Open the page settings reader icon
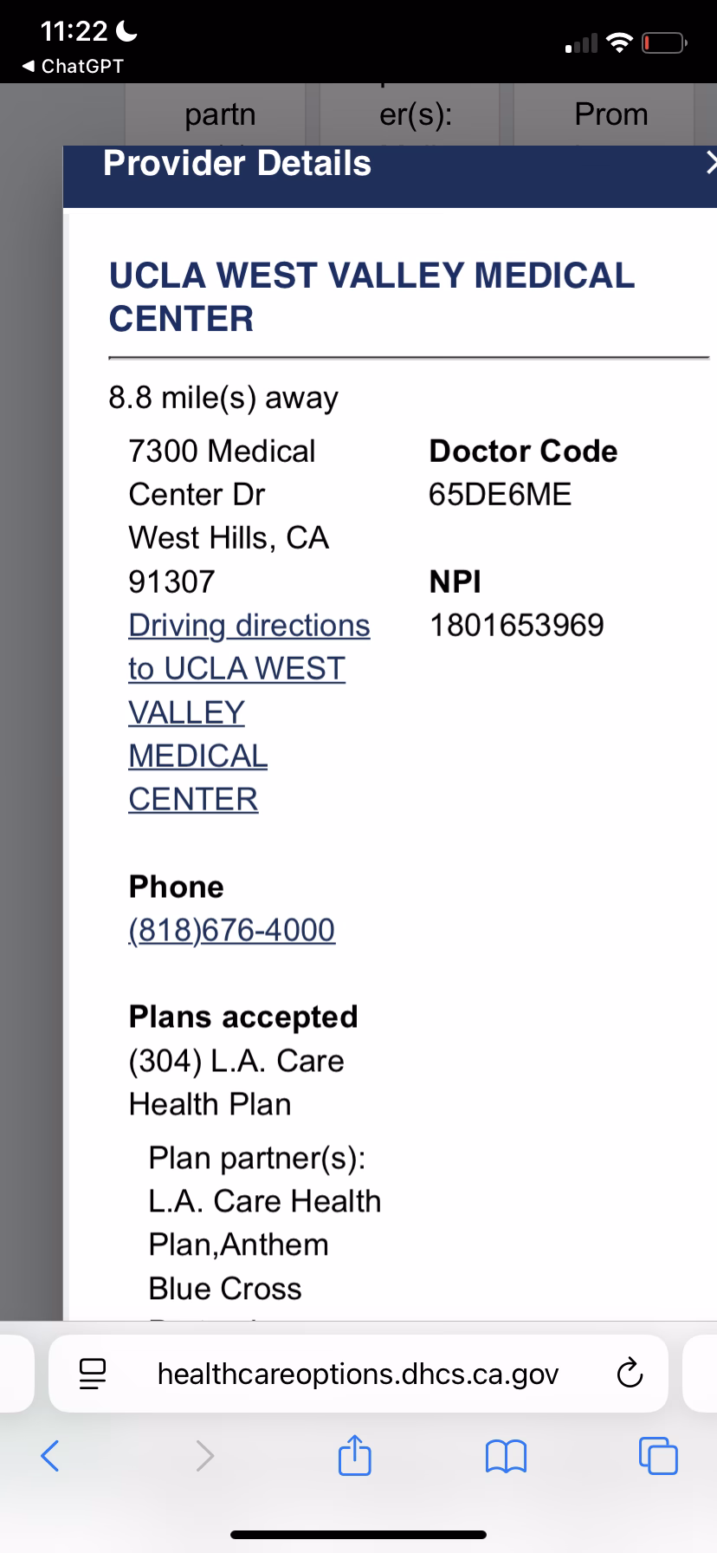 [92, 1374]
